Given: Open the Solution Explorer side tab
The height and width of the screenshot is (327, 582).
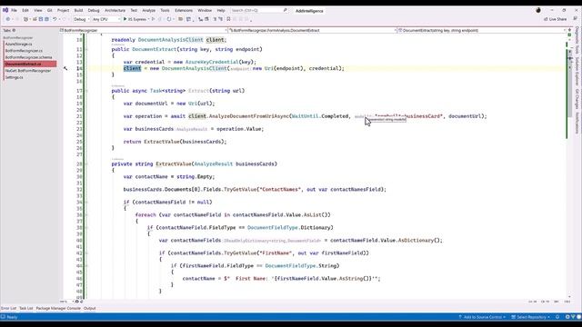Looking at the screenshot, I should pyautogui.click(x=577, y=71).
